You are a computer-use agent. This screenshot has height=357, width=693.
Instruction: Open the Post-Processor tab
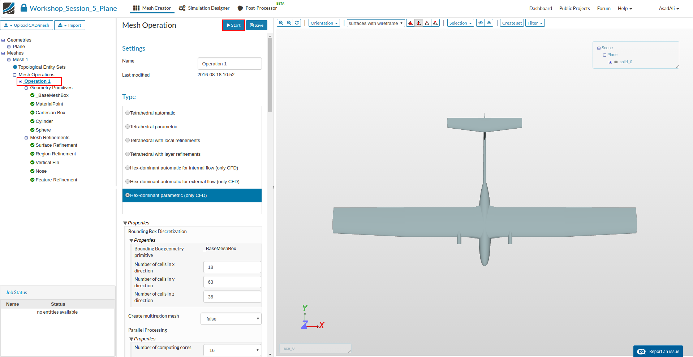pos(257,8)
